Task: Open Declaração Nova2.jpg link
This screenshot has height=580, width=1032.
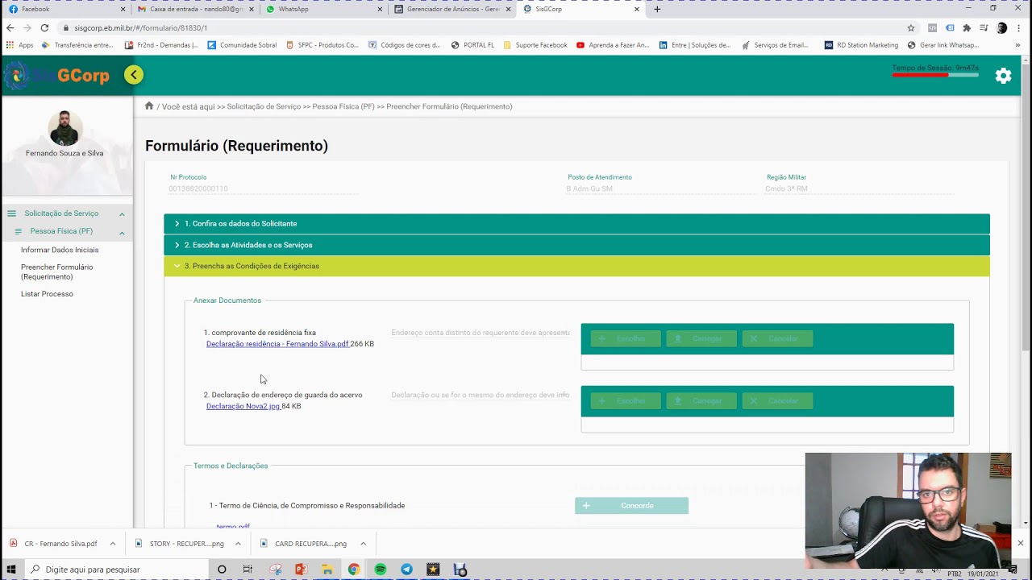Action: pos(243,406)
